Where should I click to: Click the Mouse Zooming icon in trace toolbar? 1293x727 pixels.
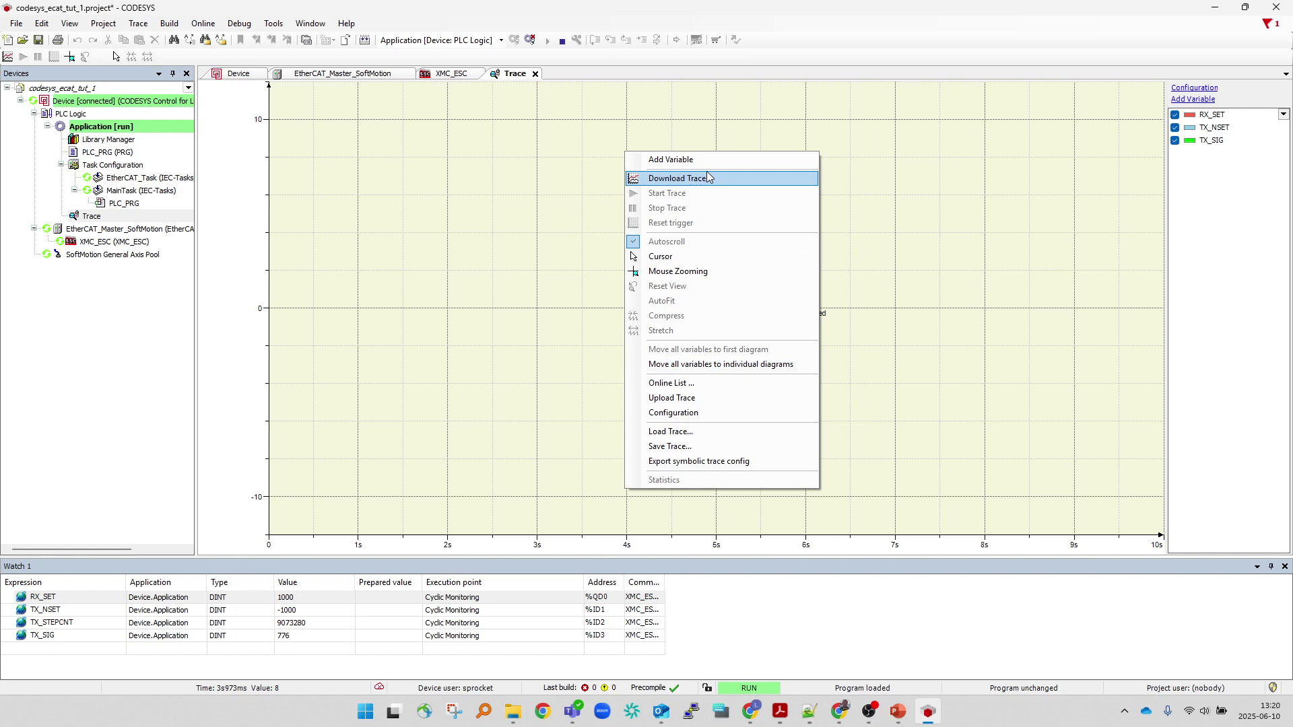click(69, 57)
